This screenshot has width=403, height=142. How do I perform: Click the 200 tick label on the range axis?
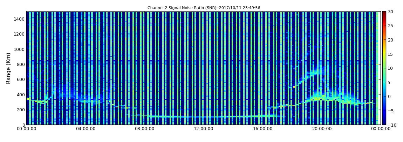click(21, 110)
